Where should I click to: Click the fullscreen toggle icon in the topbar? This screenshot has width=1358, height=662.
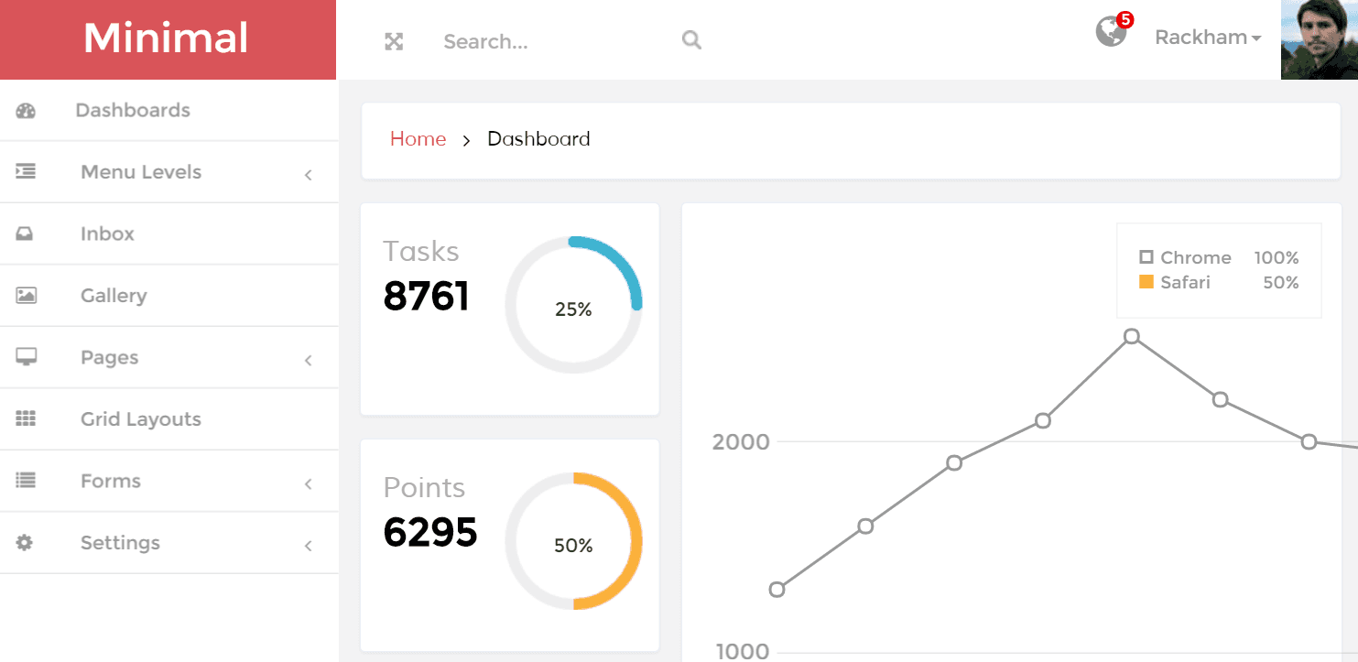pyautogui.click(x=394, y=40)
